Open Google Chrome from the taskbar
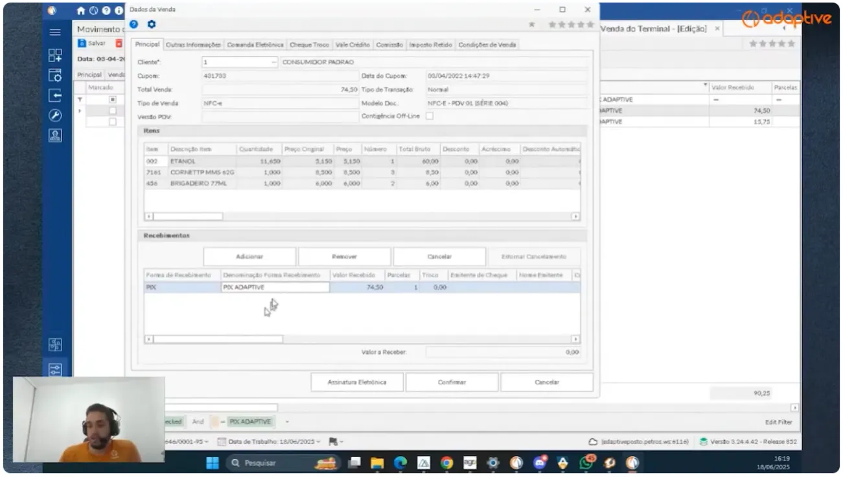Viewport: 843px width, 477px height. [446, 463]
